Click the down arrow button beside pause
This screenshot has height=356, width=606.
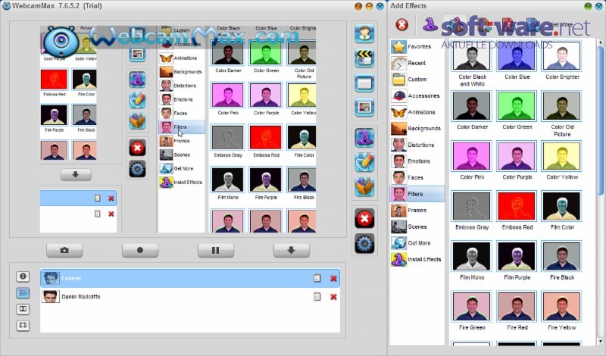(292, 250)
